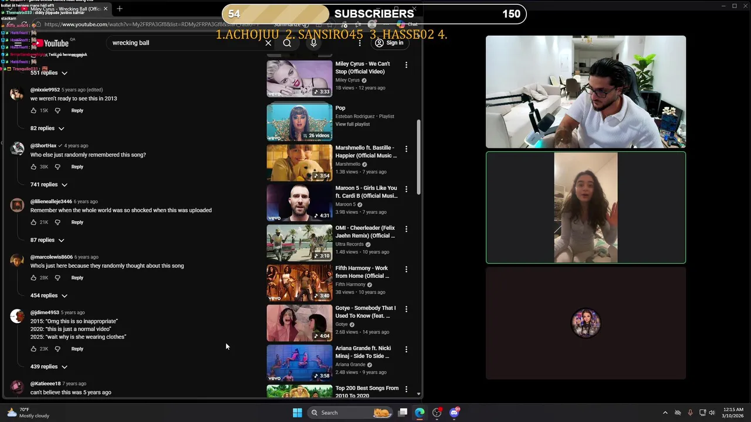Expand the 551 replies thread
Screen dimensions: 751x422
click(49, 73)
